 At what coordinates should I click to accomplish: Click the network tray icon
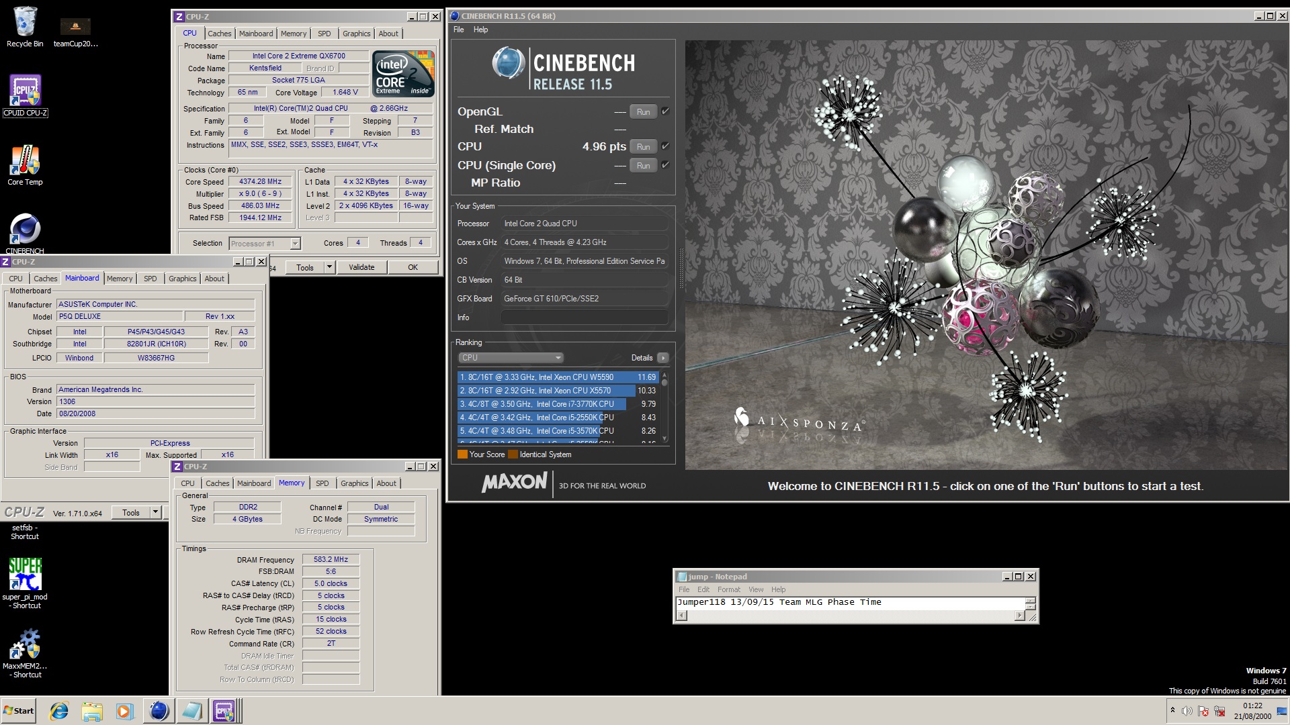1219,711
